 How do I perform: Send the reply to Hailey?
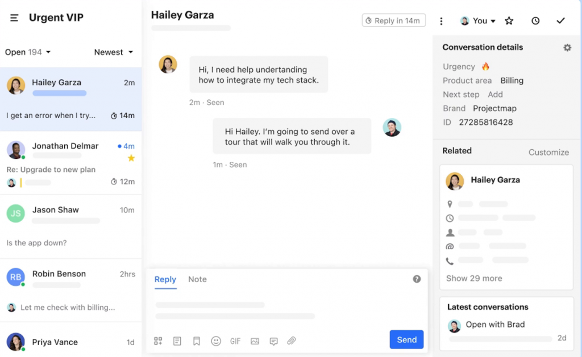(406, 339)
